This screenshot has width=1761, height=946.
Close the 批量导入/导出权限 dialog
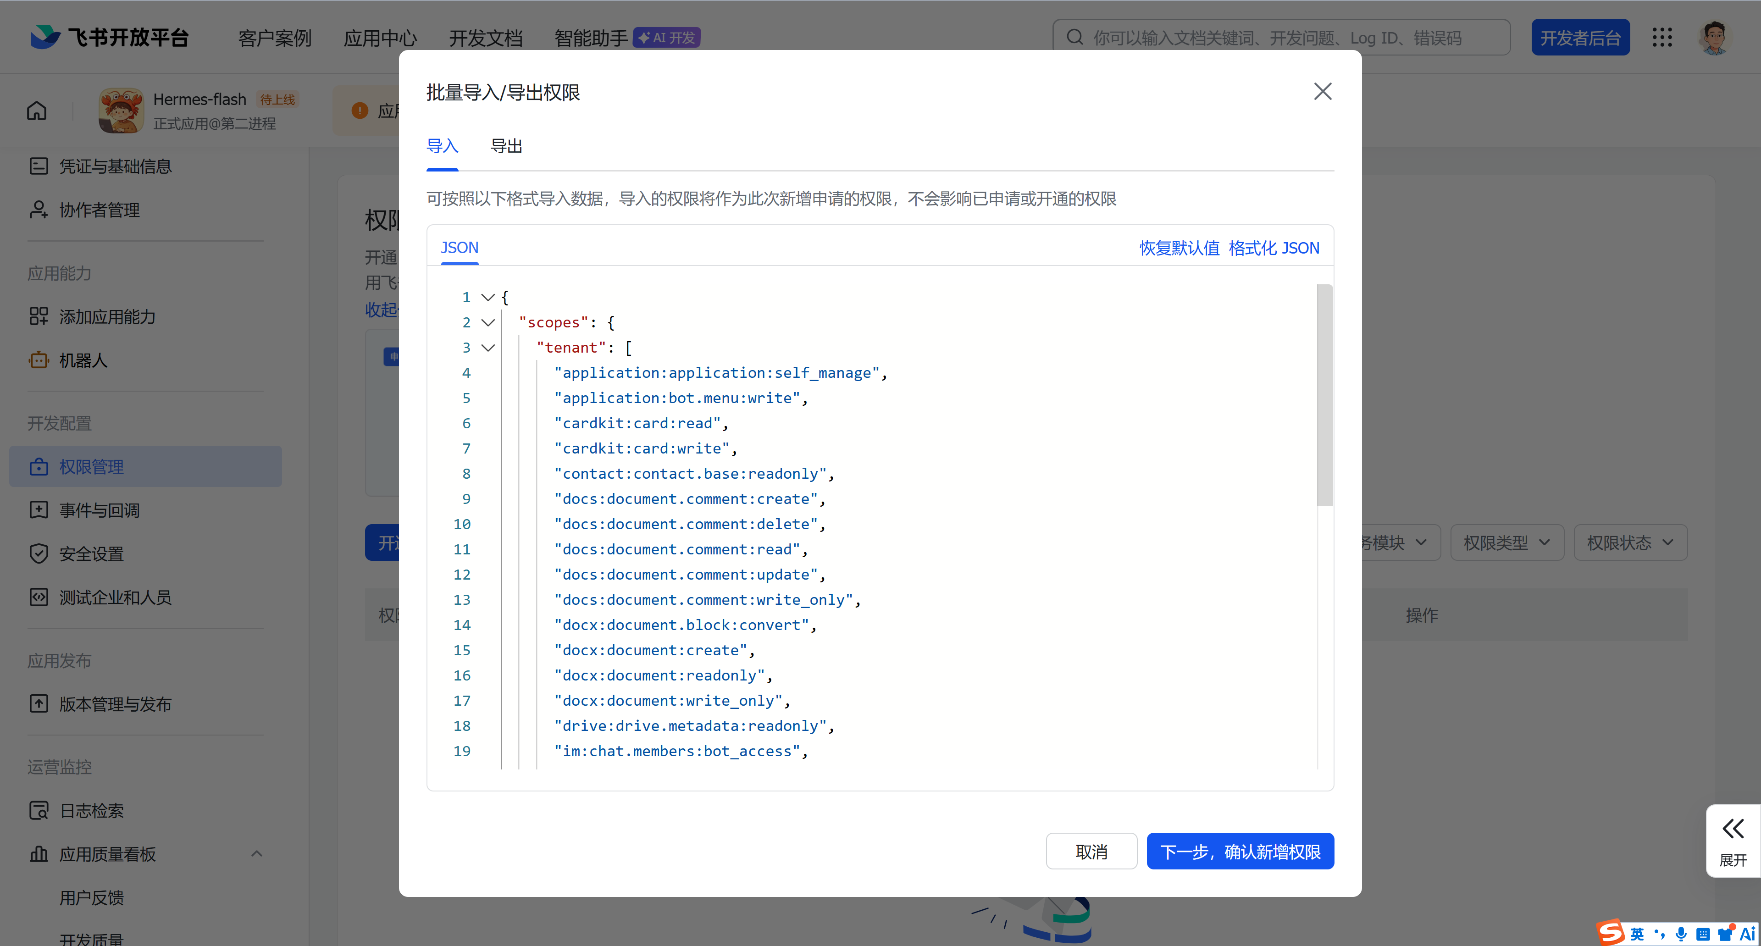(x=1323, y=92)
